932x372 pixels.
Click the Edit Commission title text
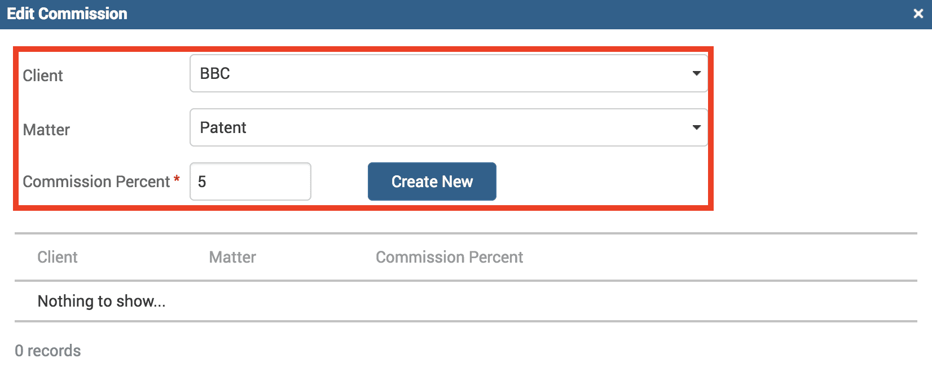(x=67, y=14)
